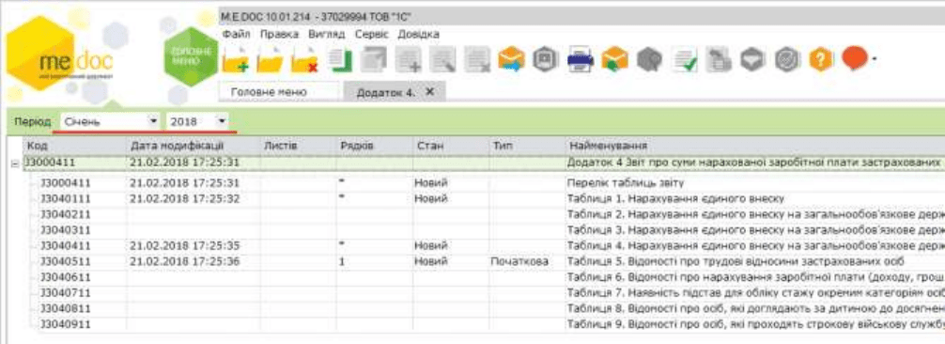Click the grayed document export arrow icon
This screenshot has width=945, height=344.
[x=718, y=60]
